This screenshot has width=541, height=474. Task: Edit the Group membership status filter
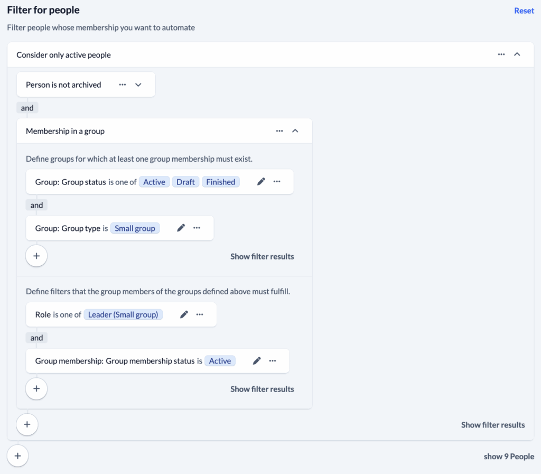(x=256, y=361)
